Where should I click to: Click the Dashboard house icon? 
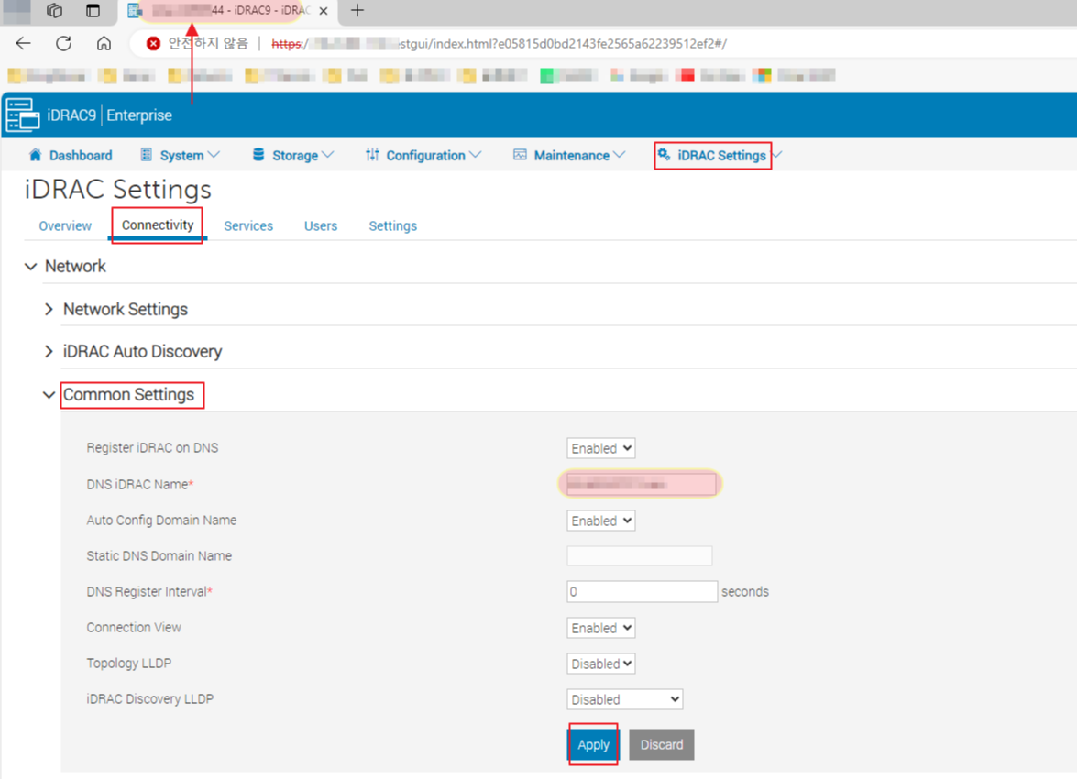coord(36,155)
